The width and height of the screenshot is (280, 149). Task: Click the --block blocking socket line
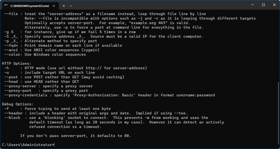coord(106,118)
